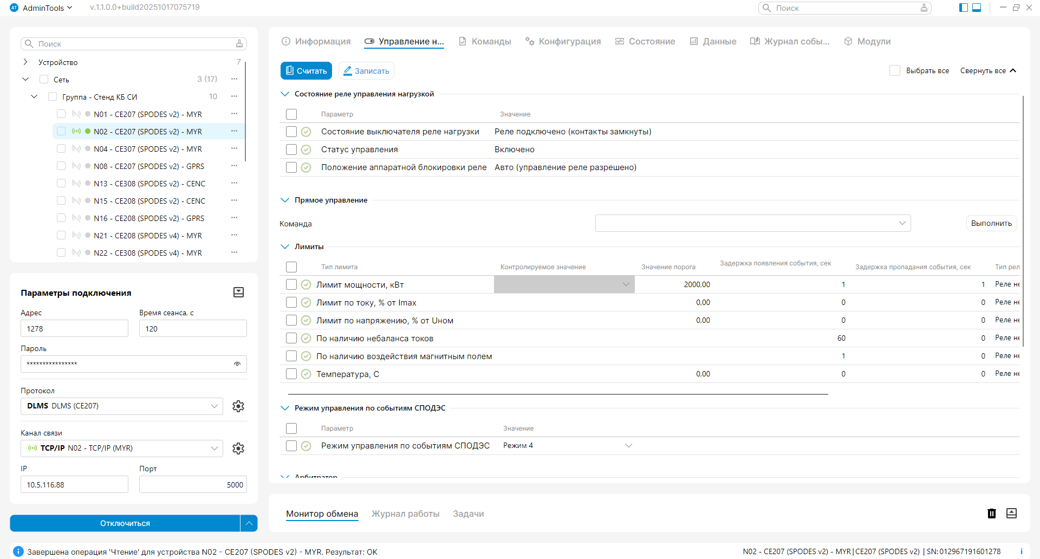
Task: Switch to the 'Конфигурация' tab
Action: (x=563, y=42)
